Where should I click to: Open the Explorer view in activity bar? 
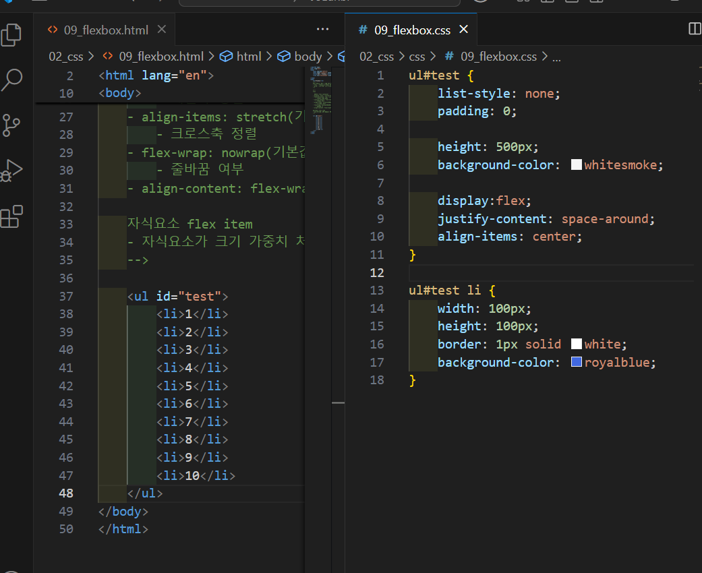pos(11,35)
